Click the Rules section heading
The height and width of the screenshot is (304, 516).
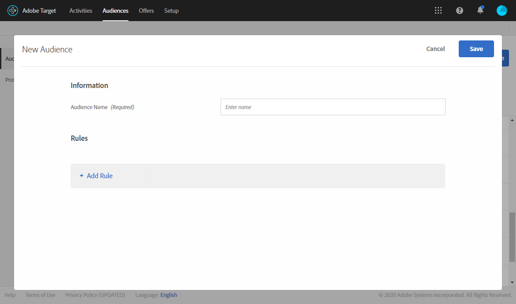pyautogui.click(x=79, y=138)
